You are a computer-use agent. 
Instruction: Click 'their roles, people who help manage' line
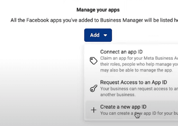pos(139,64)
